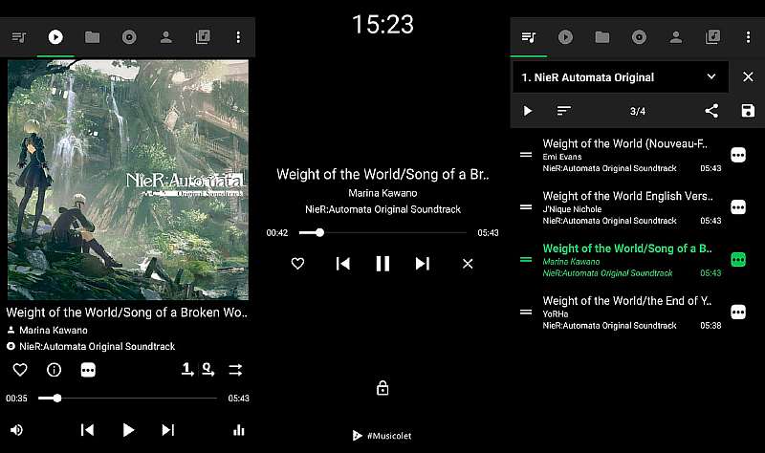765x453 pixels.
Task: Switch to Folders tab in left panel
Action: [x=92, y=37]
